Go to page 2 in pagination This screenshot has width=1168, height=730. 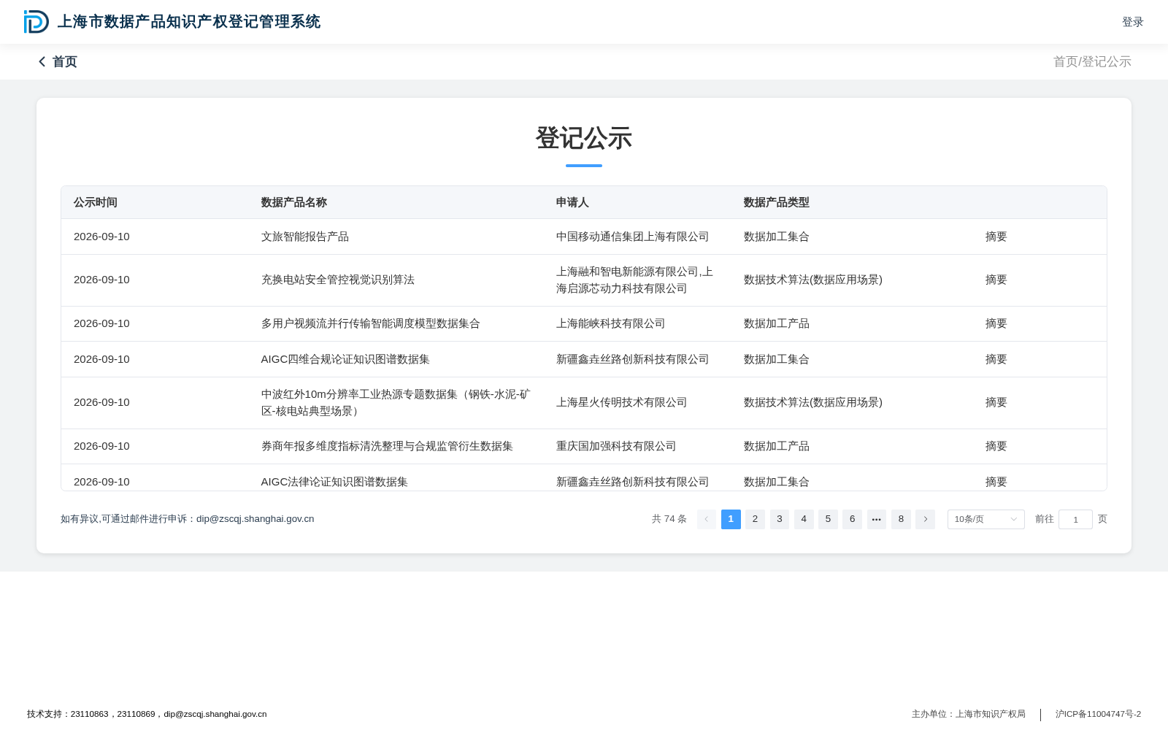click(x=755, y=519)
